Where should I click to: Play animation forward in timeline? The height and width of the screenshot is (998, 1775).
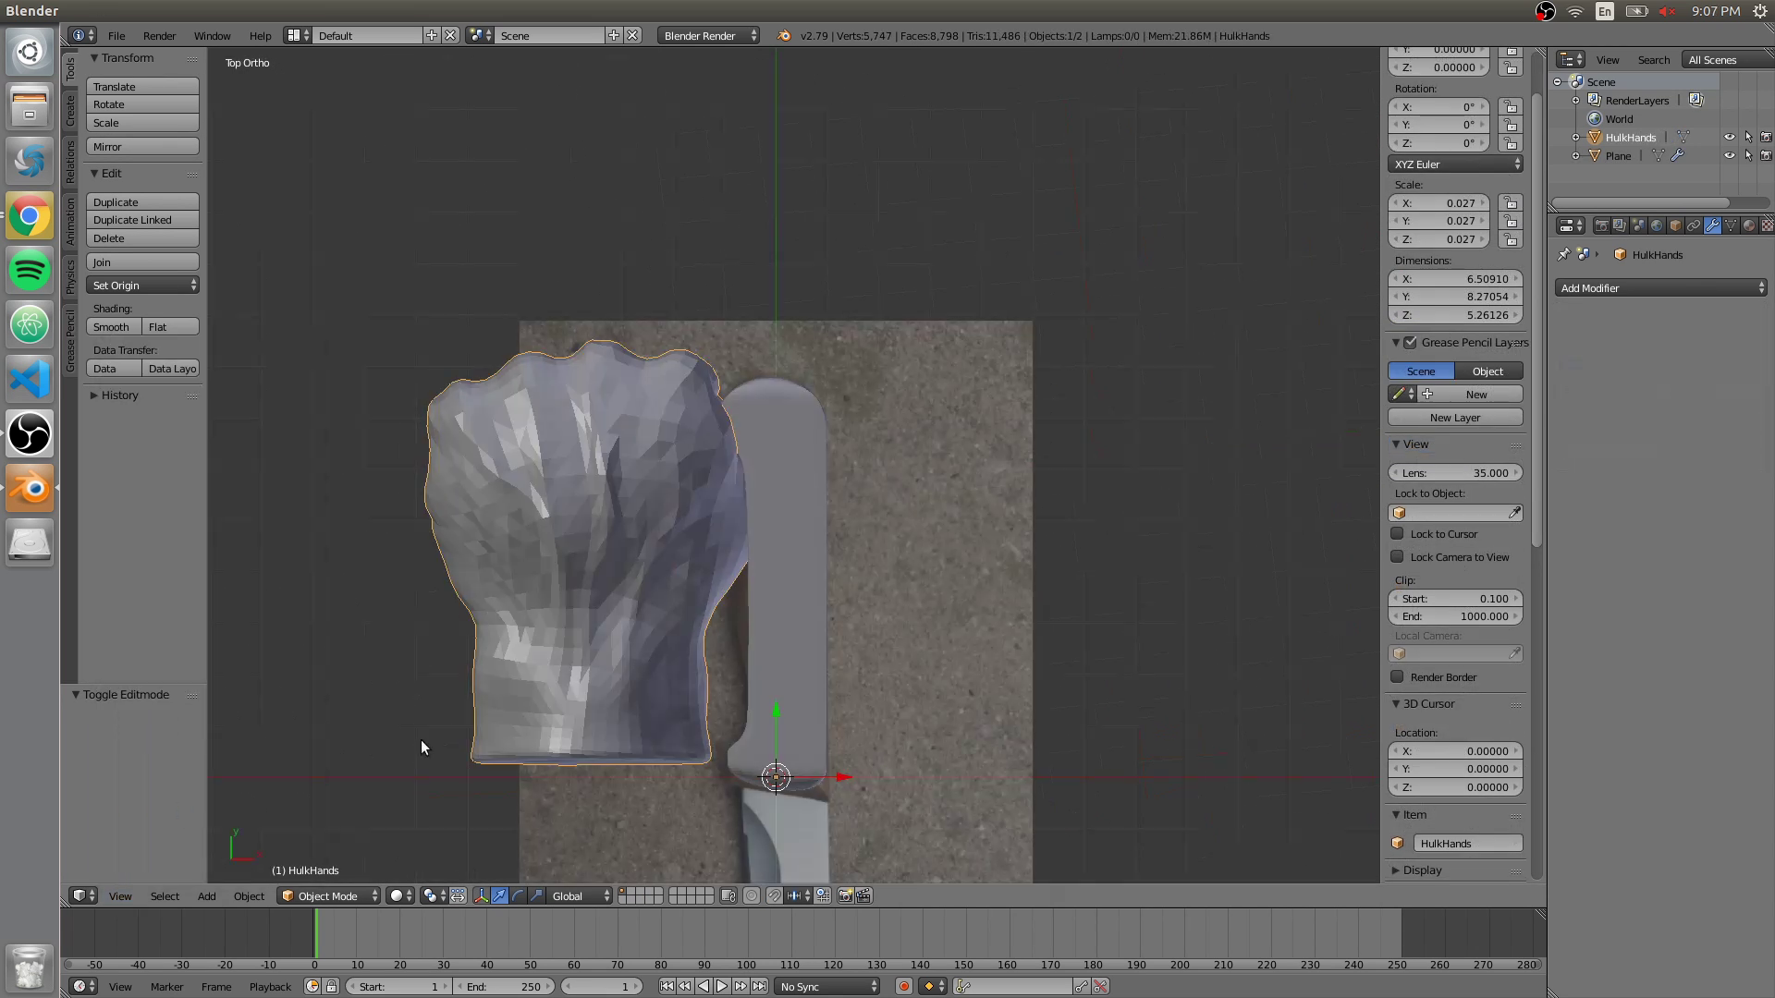coord(722,987)
